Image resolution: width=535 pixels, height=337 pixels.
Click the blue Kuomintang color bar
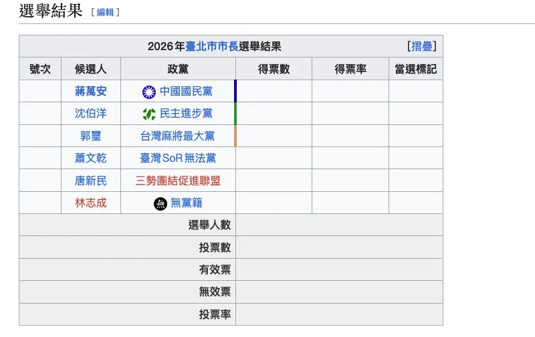(235, 91)
